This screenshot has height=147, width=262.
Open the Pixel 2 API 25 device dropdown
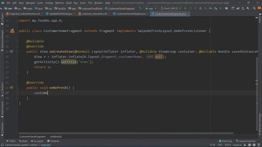(x=171, y=8)
